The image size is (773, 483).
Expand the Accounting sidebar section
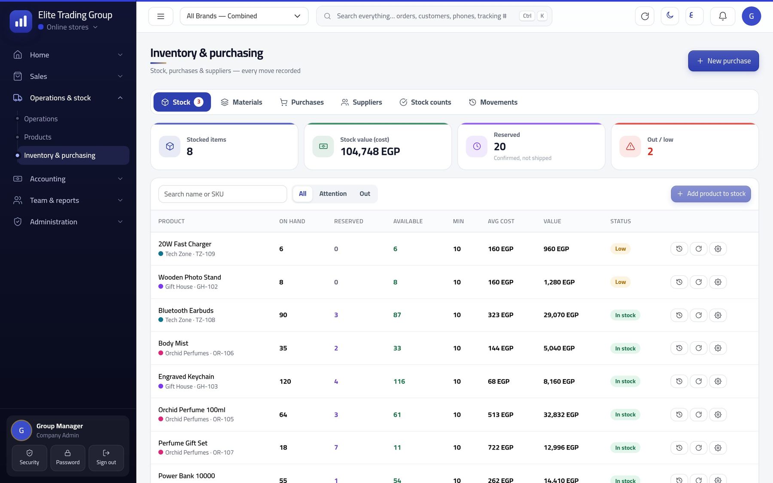(68, 179)
